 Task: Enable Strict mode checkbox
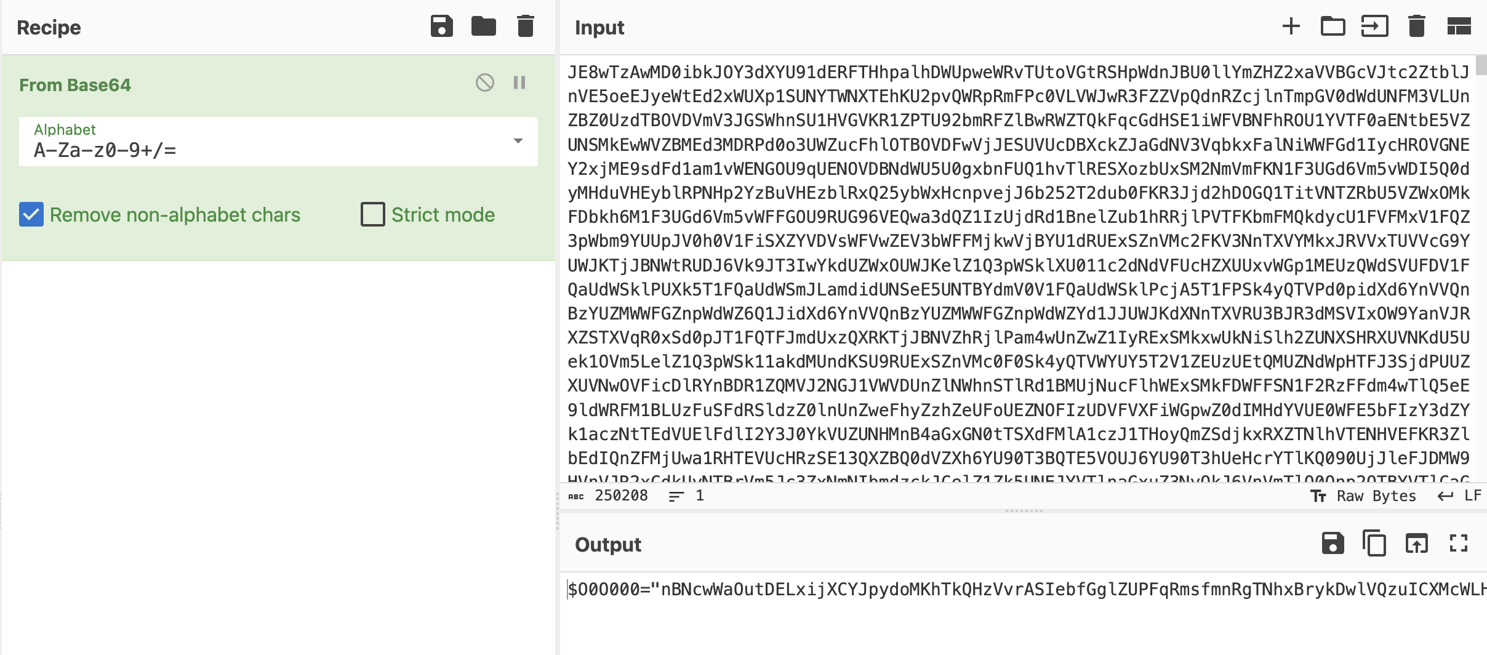(373, 215)
